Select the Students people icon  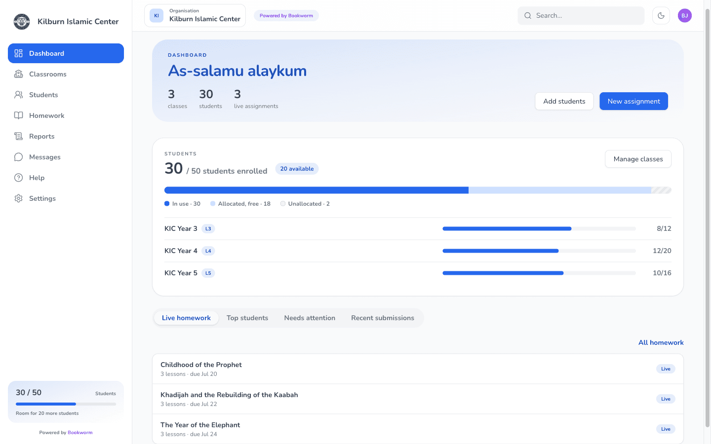point(19,95)
